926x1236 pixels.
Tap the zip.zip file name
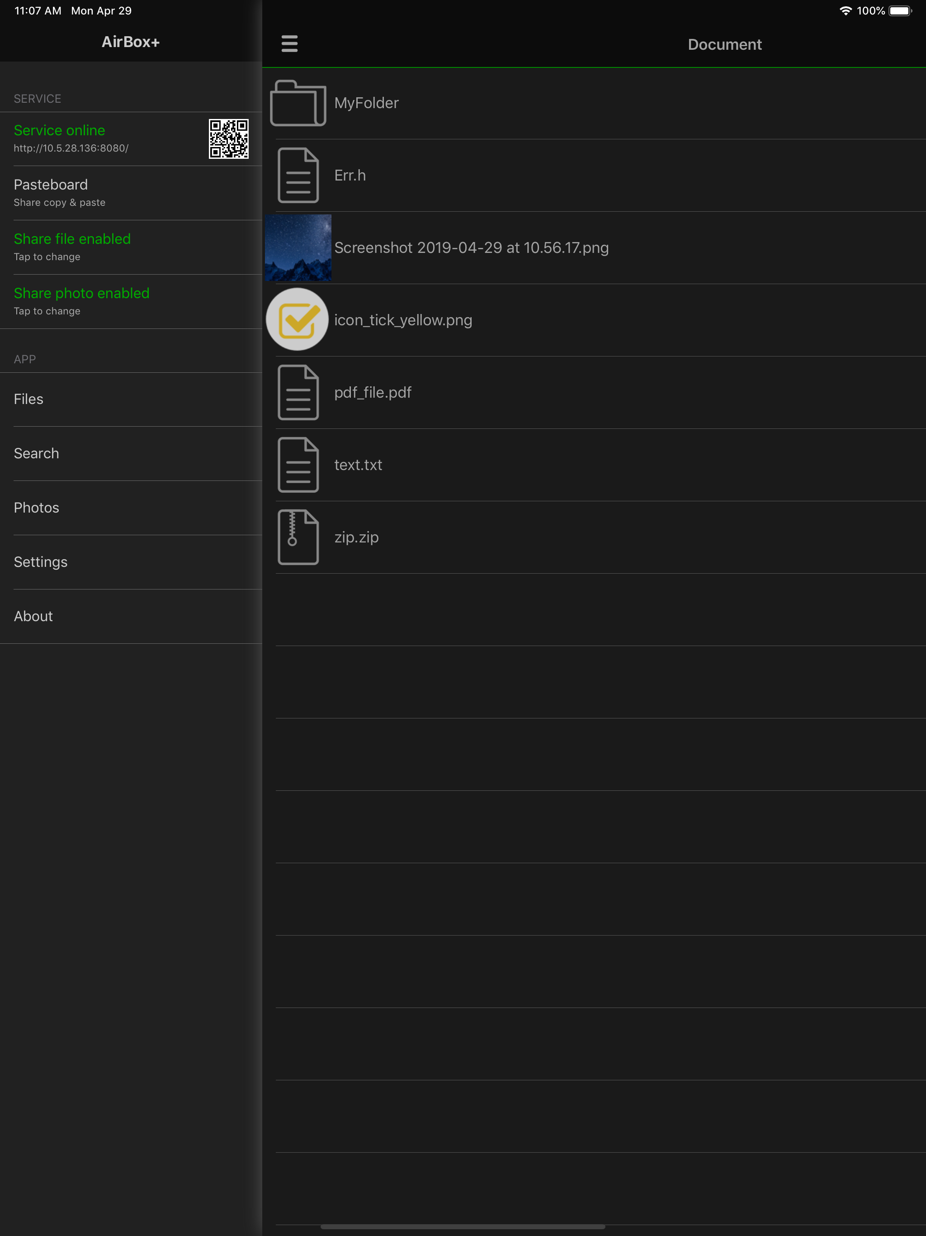click(x=356, y=537)
